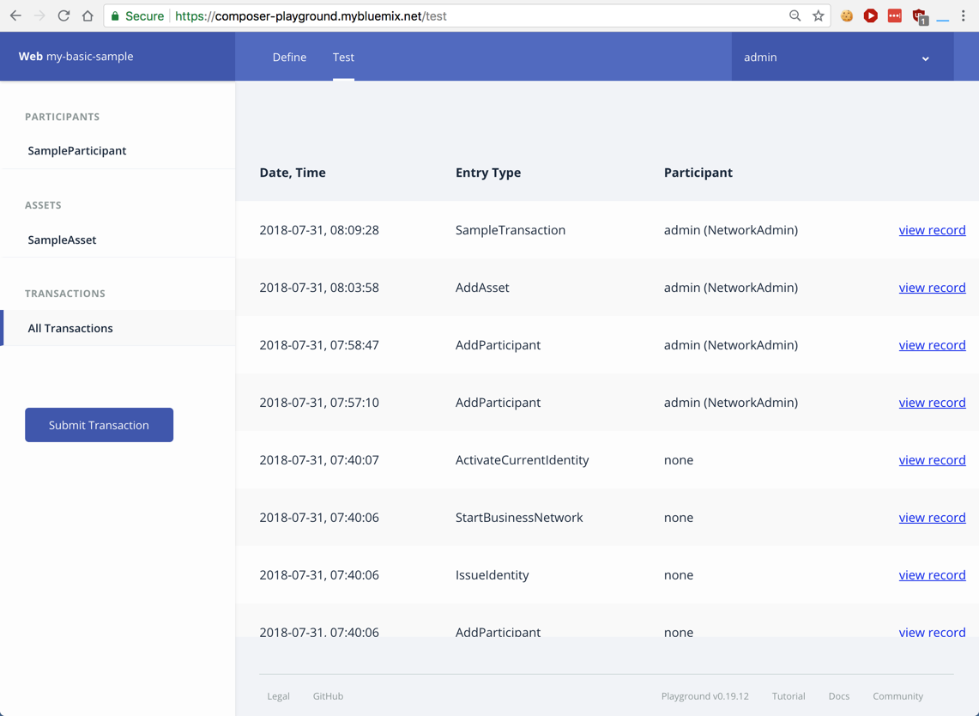Viewport: 979px width, 716px height.
Task: Click the browser back arrow
Action: point(15,15)
